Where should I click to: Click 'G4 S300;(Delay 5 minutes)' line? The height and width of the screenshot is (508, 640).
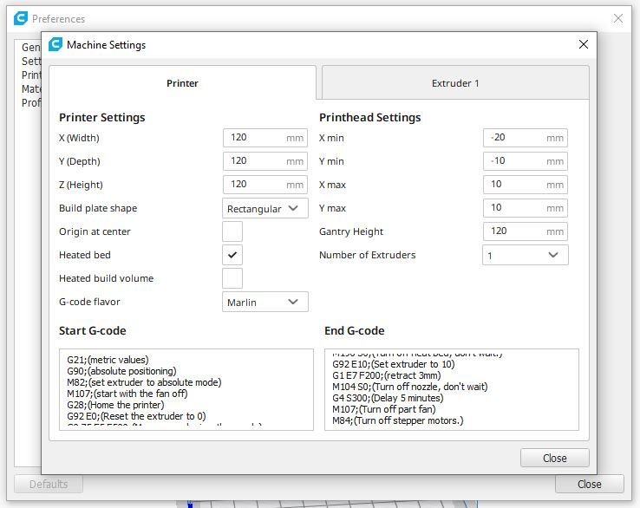(x=388, y=398)
